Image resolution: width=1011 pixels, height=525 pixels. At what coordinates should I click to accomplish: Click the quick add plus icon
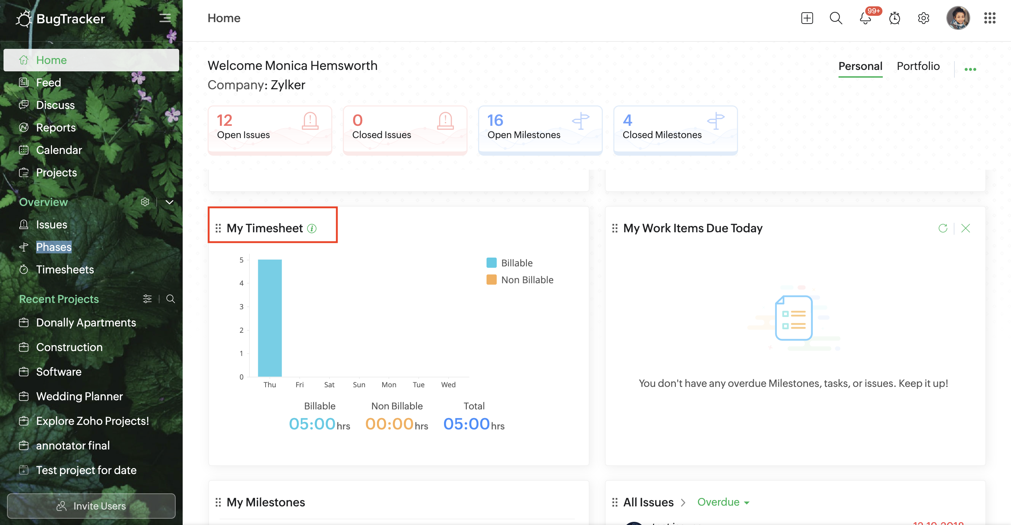[807, 18]
